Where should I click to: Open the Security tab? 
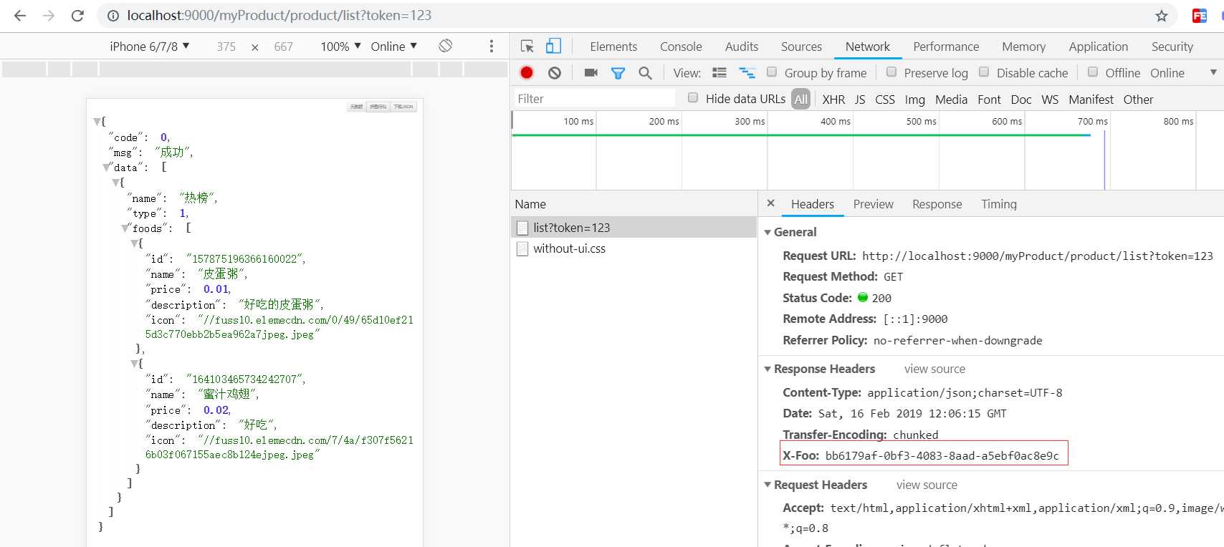tap(1172, 47)
